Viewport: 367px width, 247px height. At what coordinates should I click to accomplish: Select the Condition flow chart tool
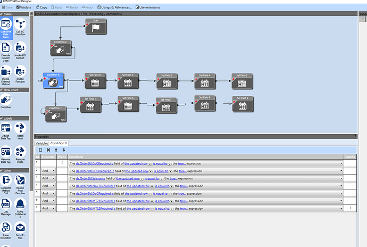tap(6, 101)
